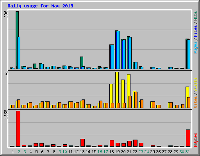The image size is (200, 156).
Task: Click day 7 on the x-axis
Action: (48, 152)
